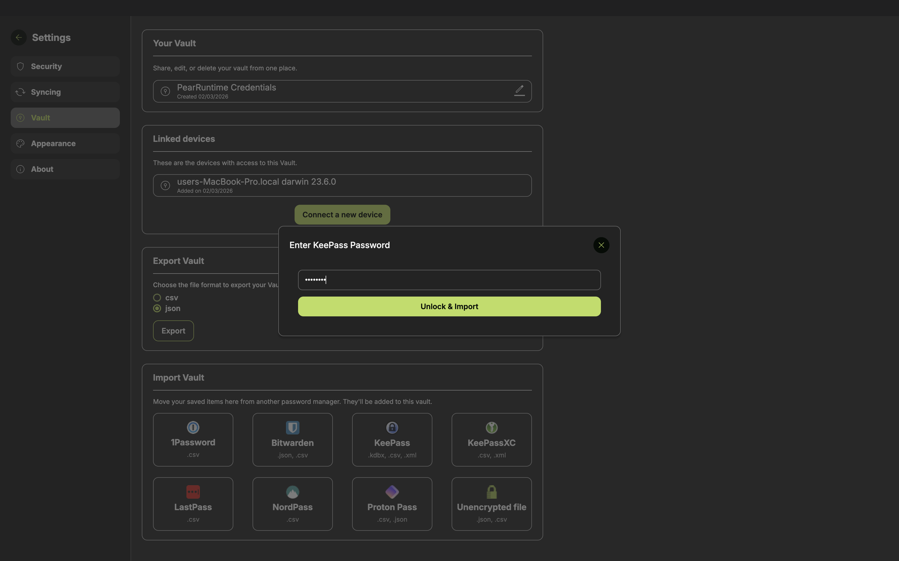The width and height of the screenshot is (899, 561).
Task: Close the Enter KeePass Password dialog
Action: pos(601,245)
